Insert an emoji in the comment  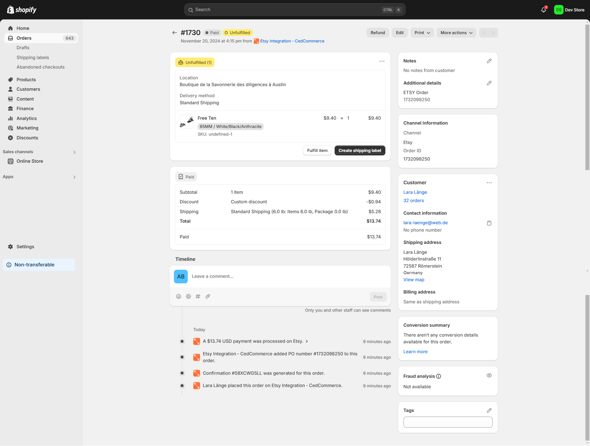click(x=179, y=296)
